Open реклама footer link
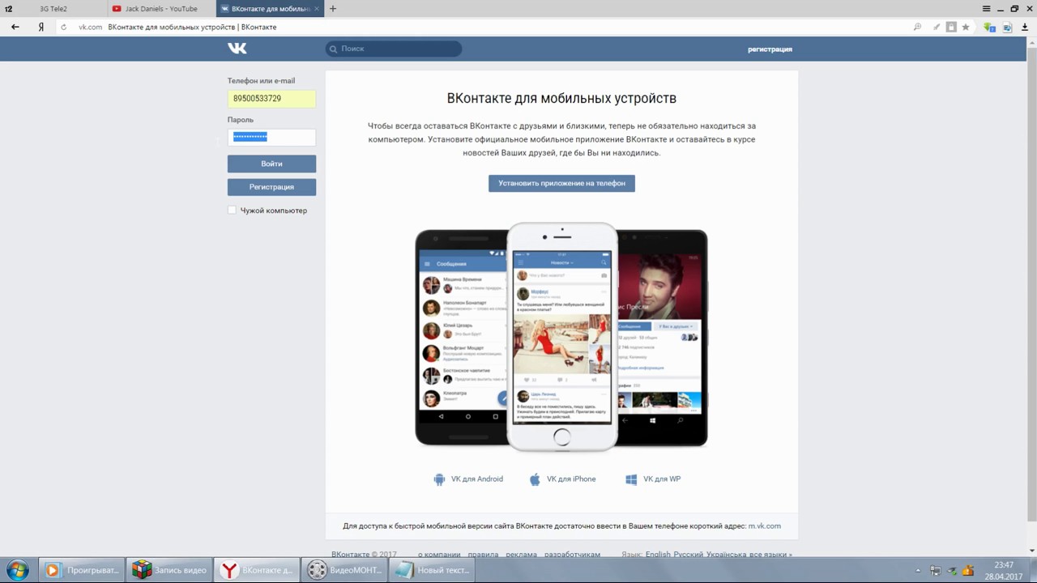Image resolution: width=1037 pixels, height=583 pixels. click(521, 555)
